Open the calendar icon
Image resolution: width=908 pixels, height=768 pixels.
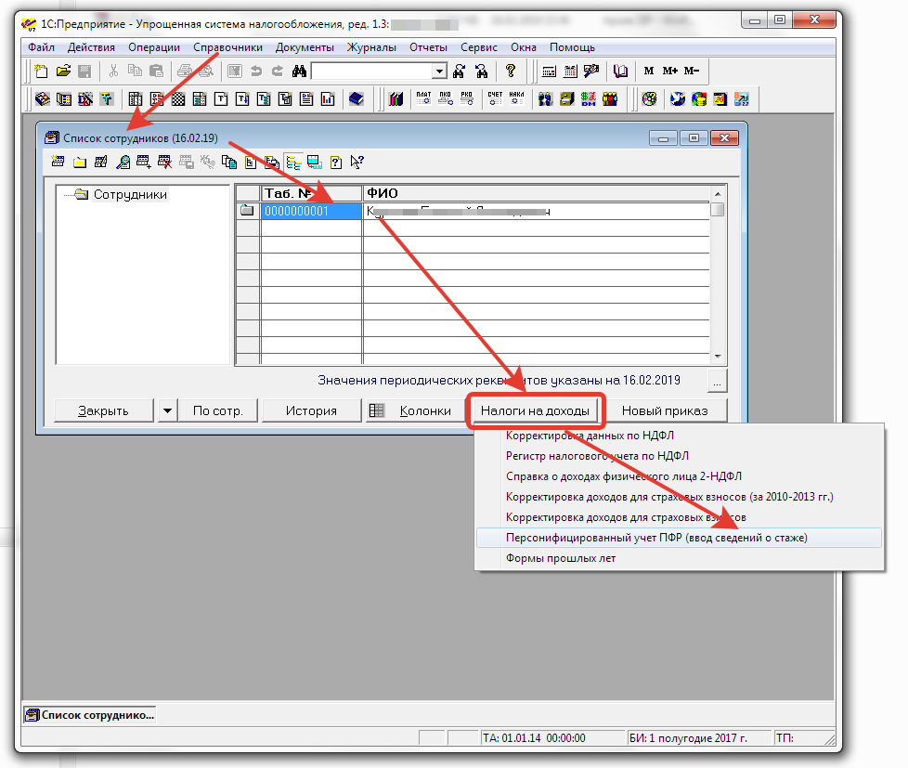coord(570,72)
